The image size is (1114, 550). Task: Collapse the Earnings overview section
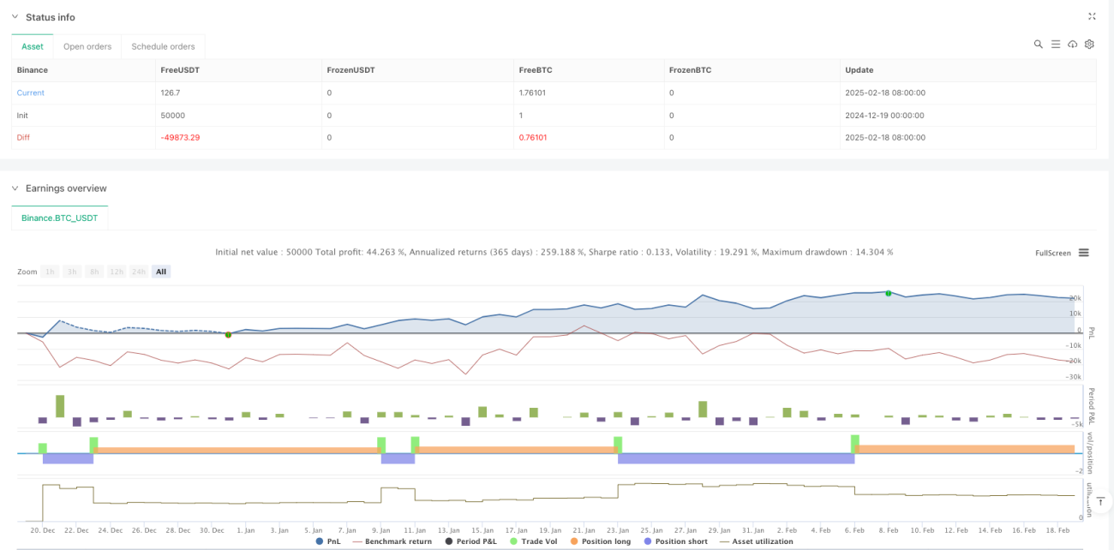[15, 188]
